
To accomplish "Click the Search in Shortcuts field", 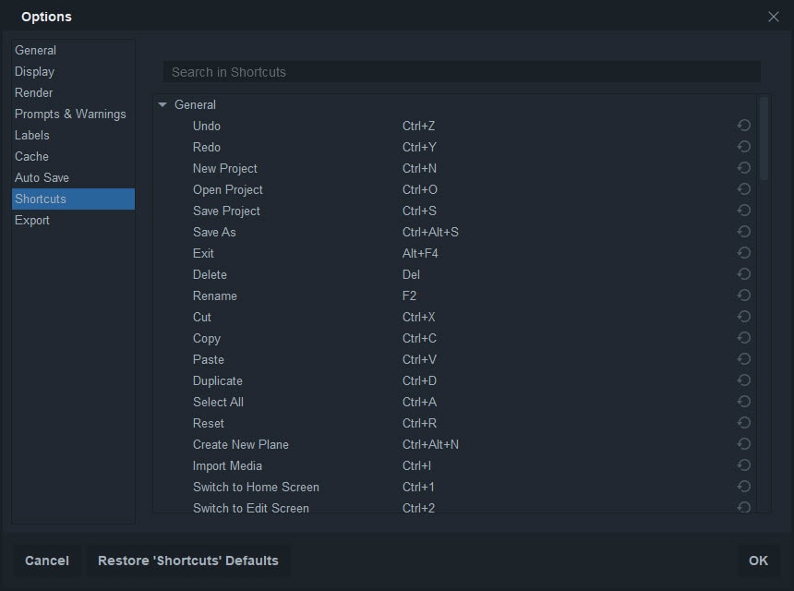I will [462, 72].
